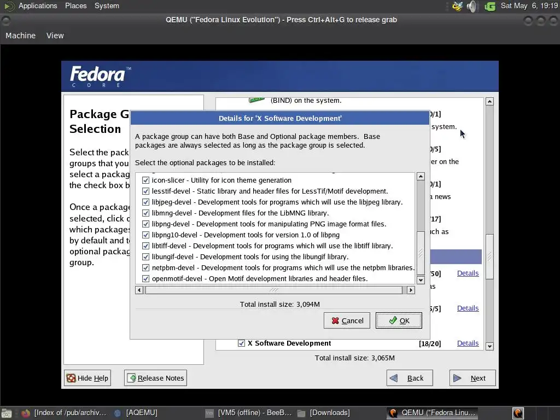Toggle icon-slicer package checkbox
560x420 pixels.
tap(145, 180)
